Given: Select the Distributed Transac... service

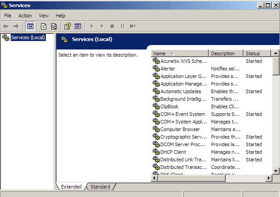Looking at the screenshot, I should [x=183, y=167].
